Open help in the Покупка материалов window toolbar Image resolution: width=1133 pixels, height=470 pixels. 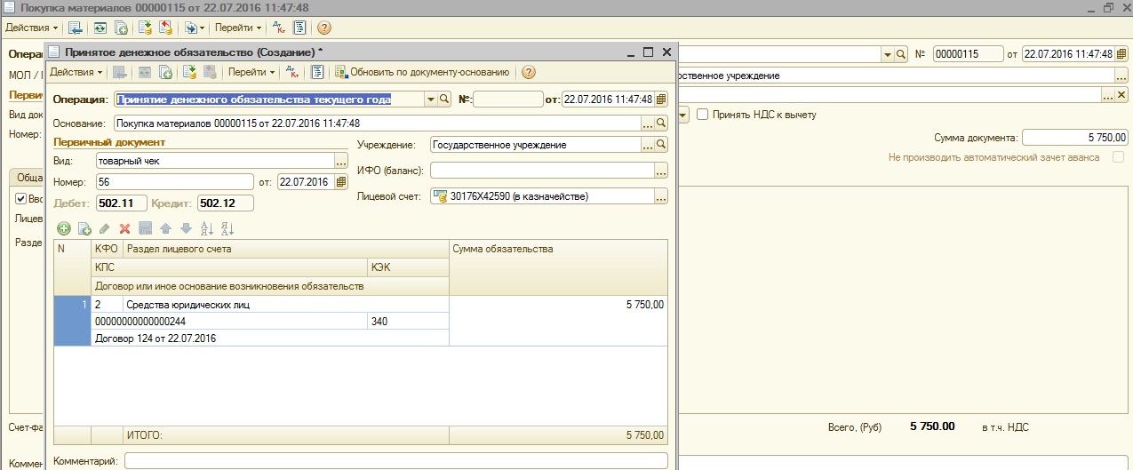323,28
